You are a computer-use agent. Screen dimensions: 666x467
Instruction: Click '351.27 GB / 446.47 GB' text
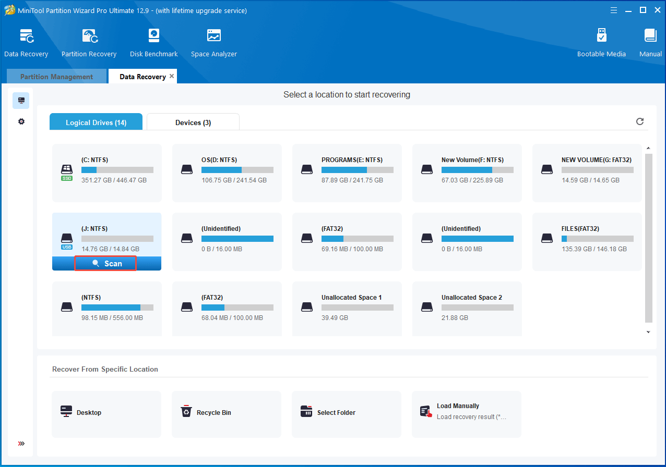[114, 180]
